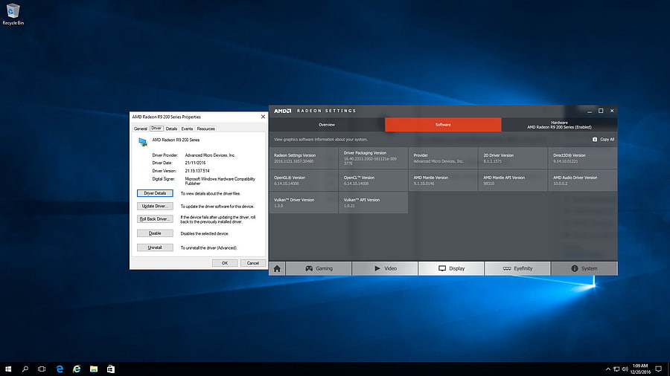670x376 pixels.
Task: Open the Video section in Radeon Settings
Action: coord(385,268)
